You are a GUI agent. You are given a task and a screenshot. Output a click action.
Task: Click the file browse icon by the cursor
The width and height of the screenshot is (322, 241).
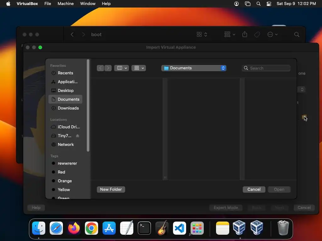coord(304,117)
